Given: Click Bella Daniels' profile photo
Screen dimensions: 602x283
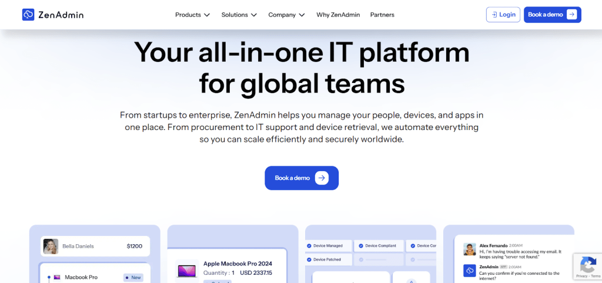Looking at the screenshot, I should point(51,246).
